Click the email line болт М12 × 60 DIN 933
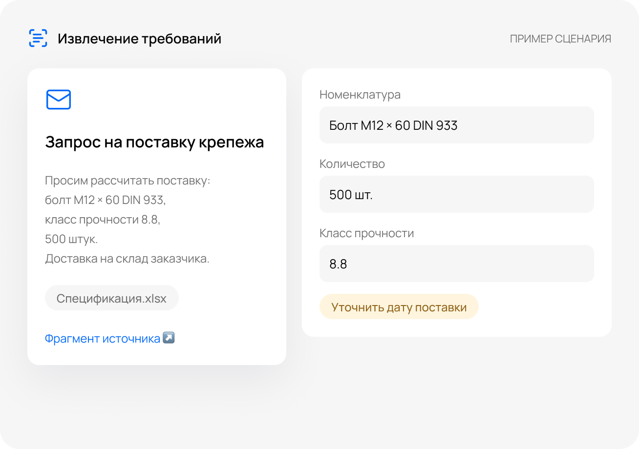 [106, 200]
